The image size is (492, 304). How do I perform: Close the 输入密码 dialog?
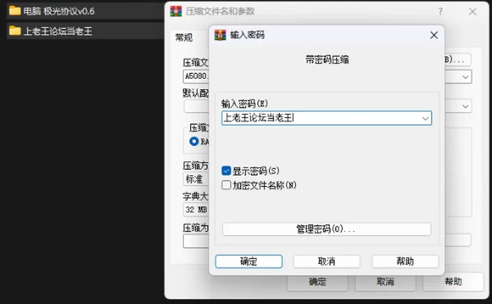coord(434,35)
